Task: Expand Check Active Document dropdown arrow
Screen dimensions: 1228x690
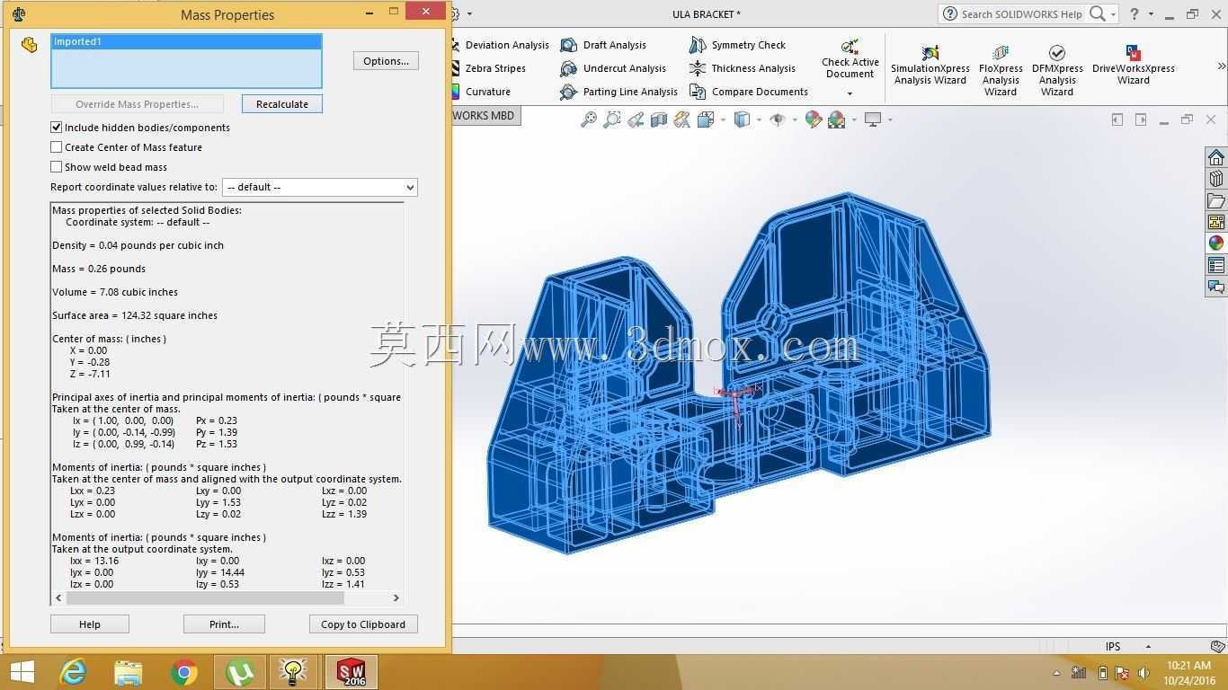Action: [x=850, y=93]
